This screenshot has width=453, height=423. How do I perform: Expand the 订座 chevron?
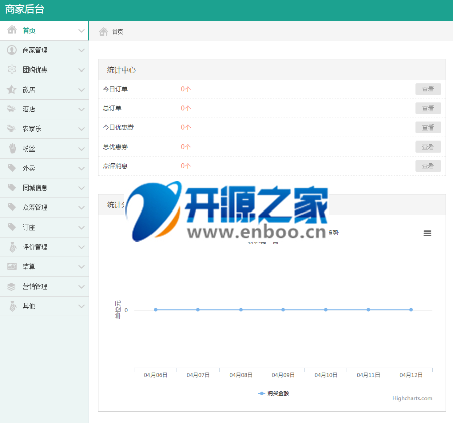point(81,228)
